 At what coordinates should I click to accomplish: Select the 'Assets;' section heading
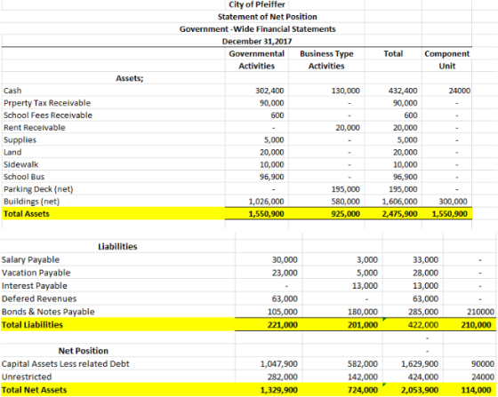(130, 78)
